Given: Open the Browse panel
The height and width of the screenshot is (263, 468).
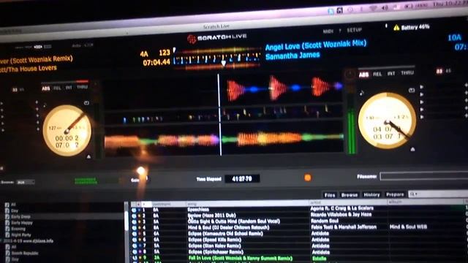Looking at the screenshot, I should click(350, 195).
